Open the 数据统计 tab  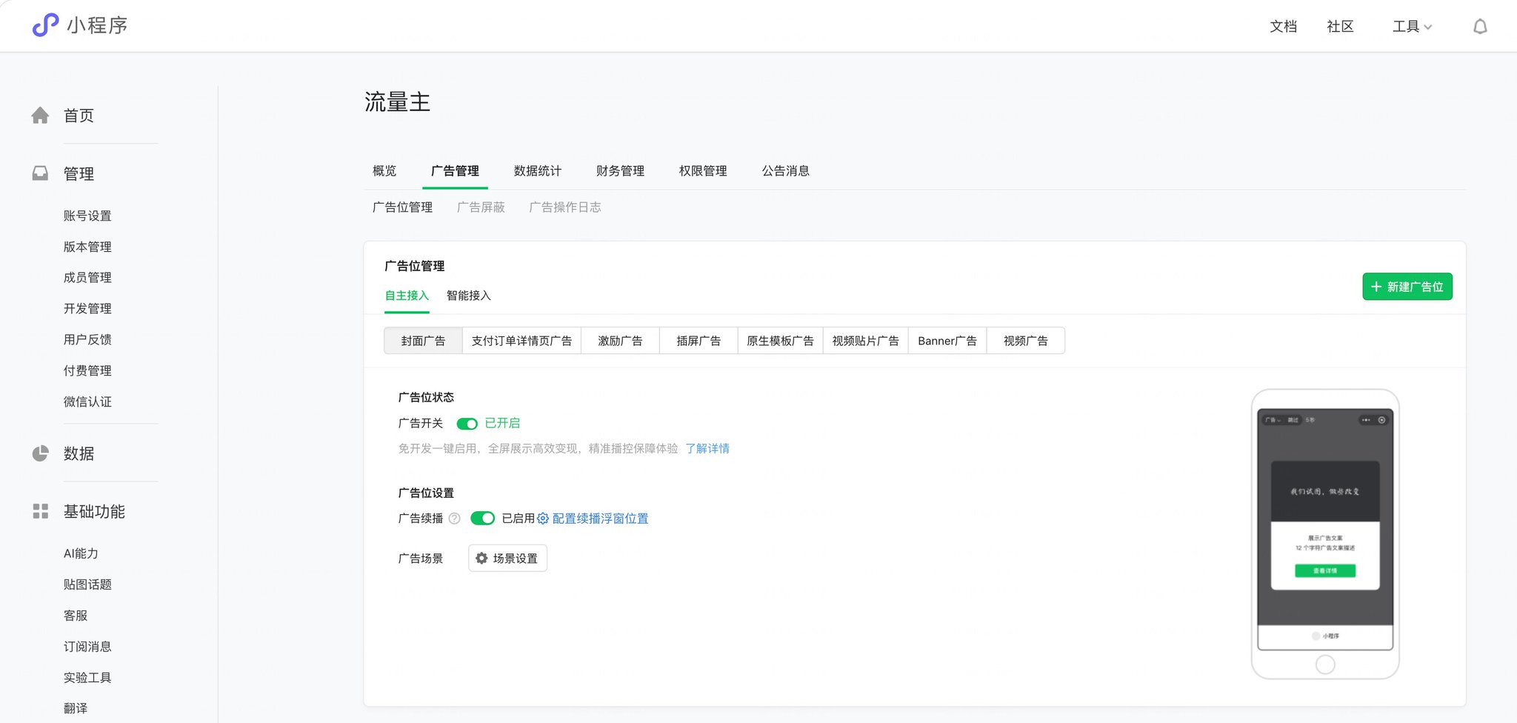pyautogui.click(x=538, y=171)
